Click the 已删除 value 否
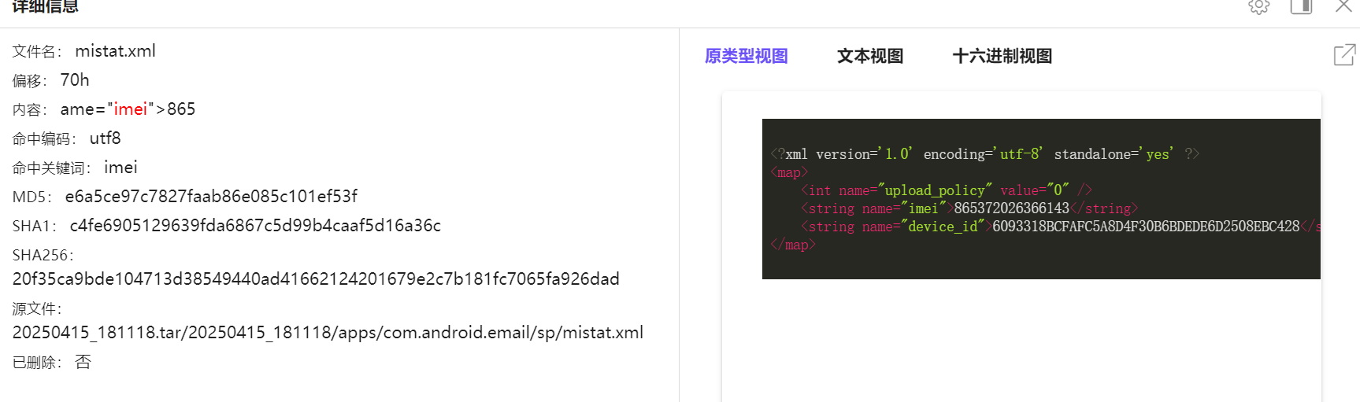 83,362
